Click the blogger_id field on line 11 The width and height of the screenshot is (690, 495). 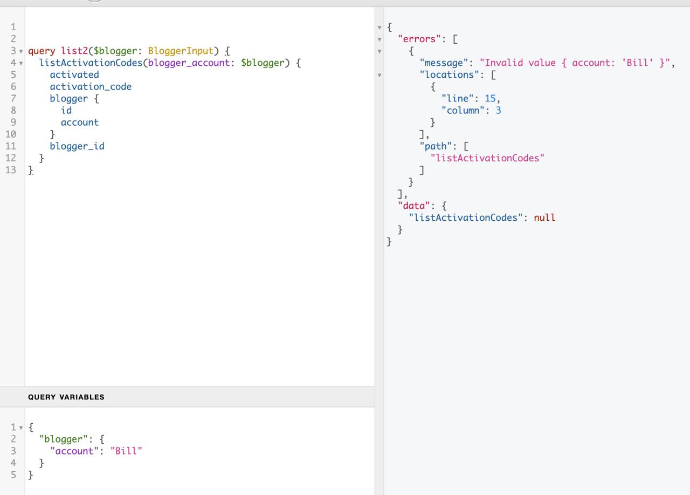pos(77,146)
